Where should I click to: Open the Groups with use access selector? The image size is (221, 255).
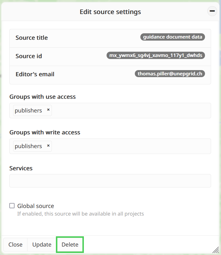point(131,111)
